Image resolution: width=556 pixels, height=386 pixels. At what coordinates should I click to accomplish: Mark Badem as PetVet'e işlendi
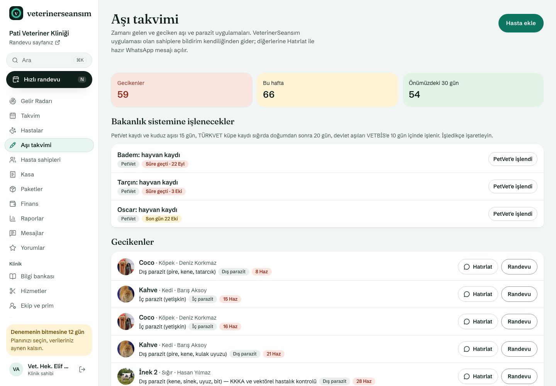513,159
